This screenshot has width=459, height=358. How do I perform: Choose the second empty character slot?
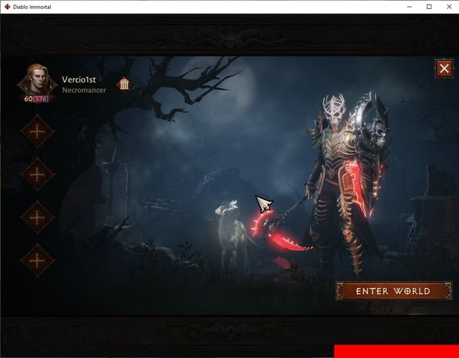[x=36, y=174]
